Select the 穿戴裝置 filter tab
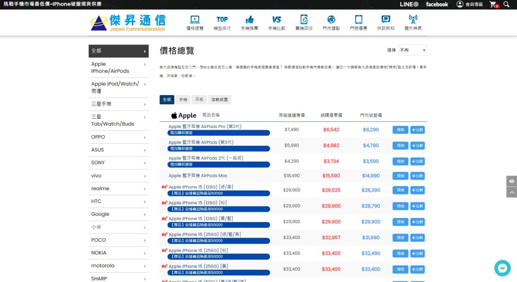Viewport: 517px width, 282px height. [x=220, y=100]
